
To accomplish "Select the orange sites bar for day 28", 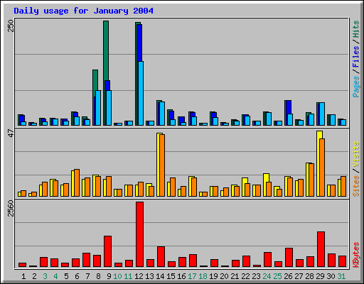I will coord(311,180).
